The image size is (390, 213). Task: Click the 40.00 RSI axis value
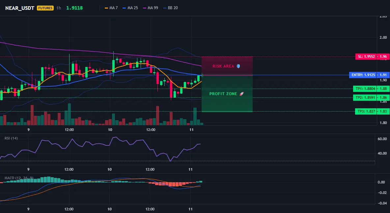pos(382,153)
